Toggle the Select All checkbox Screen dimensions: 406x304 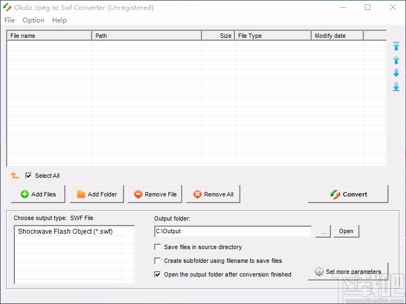pos(29,176)
